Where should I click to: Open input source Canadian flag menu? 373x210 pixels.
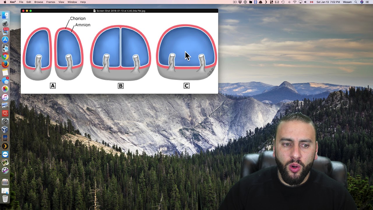coord(312,2)
